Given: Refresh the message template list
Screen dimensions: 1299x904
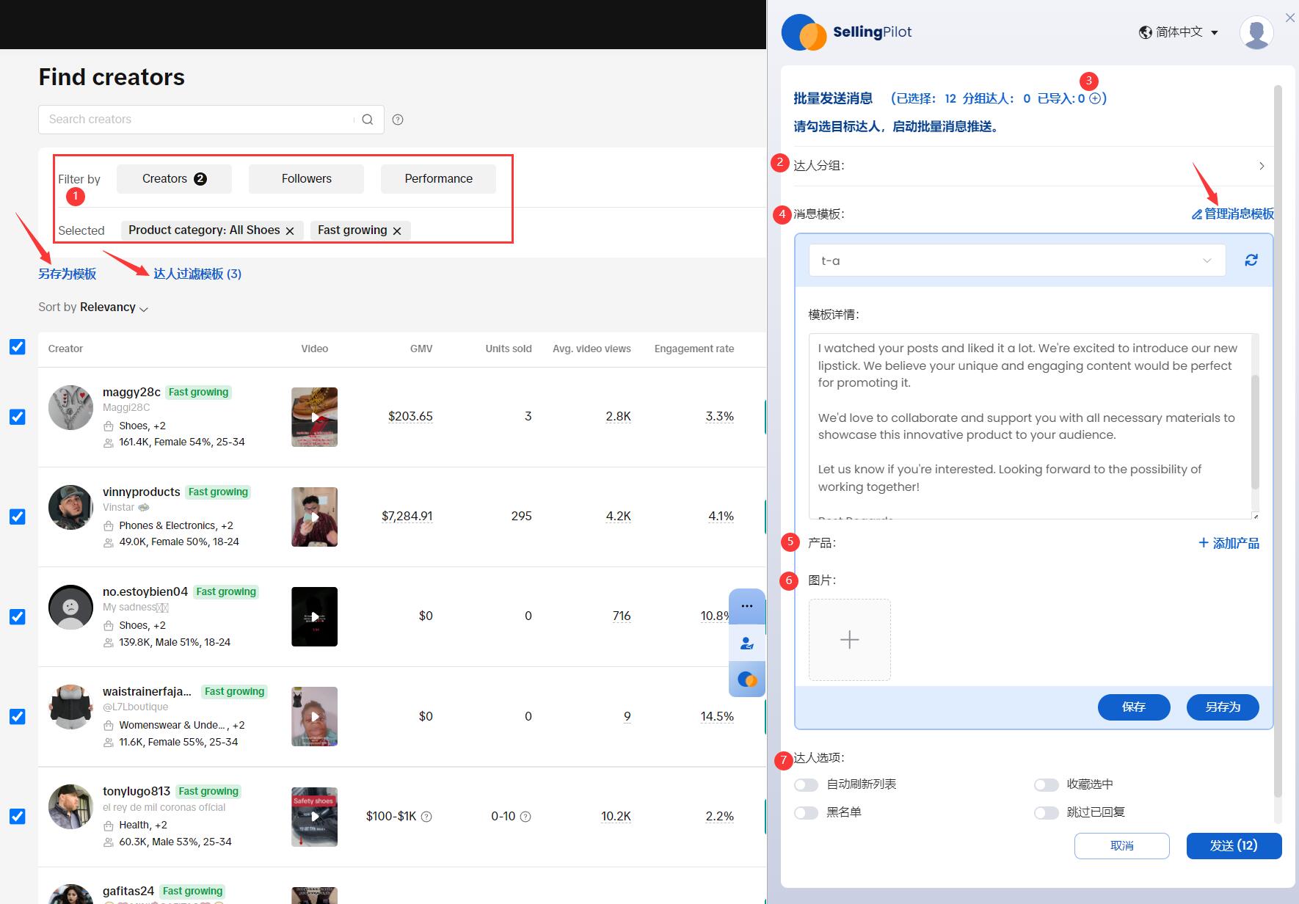Looking at the screenshot, I should pos(1251,260).
